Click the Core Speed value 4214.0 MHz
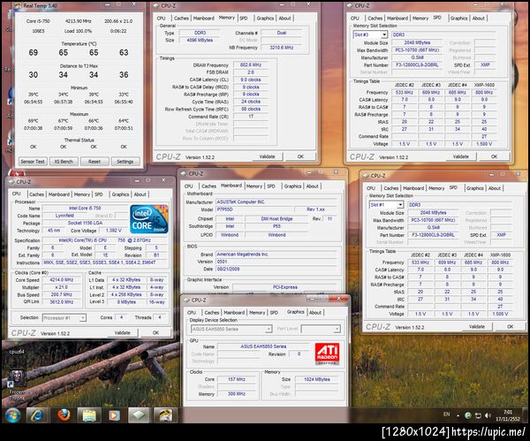 click(62, 280)
